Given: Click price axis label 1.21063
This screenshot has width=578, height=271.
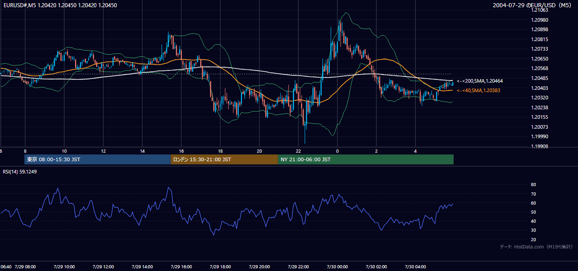Looking at the screenshot, I should tap(540, 10).
